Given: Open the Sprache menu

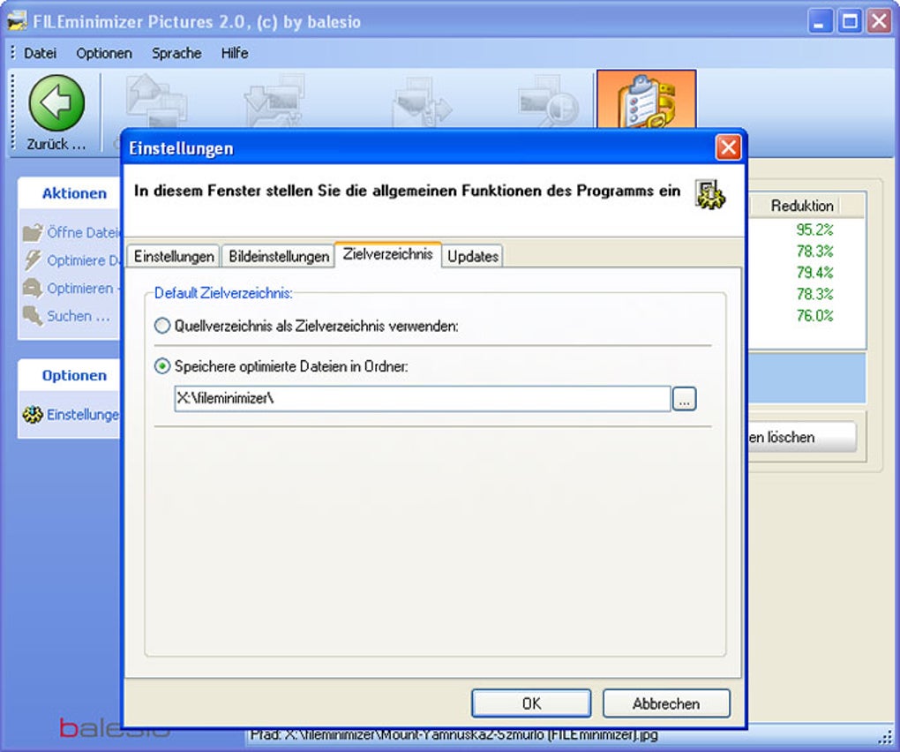Looking at the screenshot, I should pyautogui.click(x=176, y=53).
